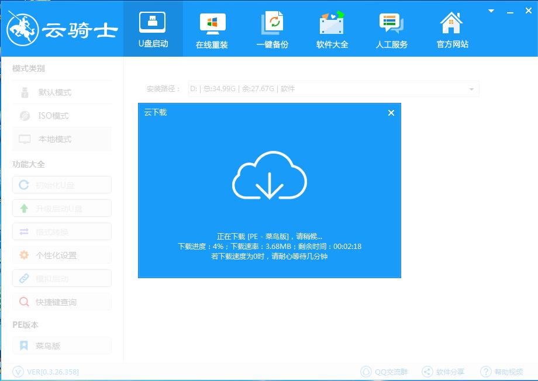Viewport: 538px width, 381px height.
Task: Choose 升级启动U盘 with green arrow
Action: [62, 208]
